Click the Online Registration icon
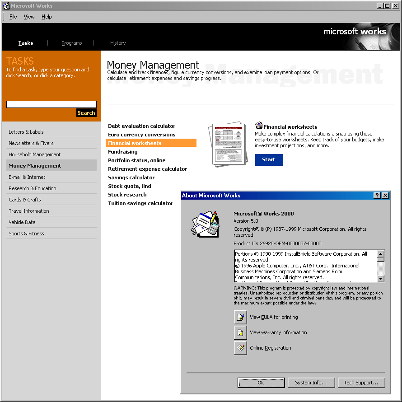Screen dimensions: 402x402 pos(240,348)
